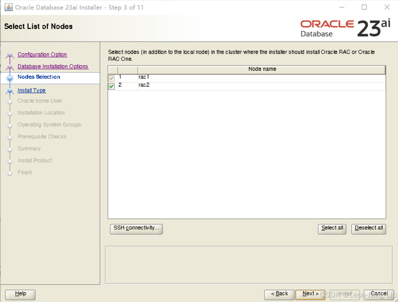
Task: Cancel the installation
Action: [379, 295]
